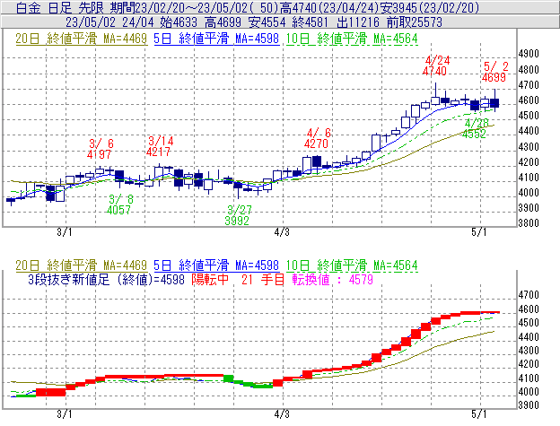Click the first red block near 3/1 in lower chart
Image resolution: width=560 pixels, height=426 pixels.
tap(51, 393)
